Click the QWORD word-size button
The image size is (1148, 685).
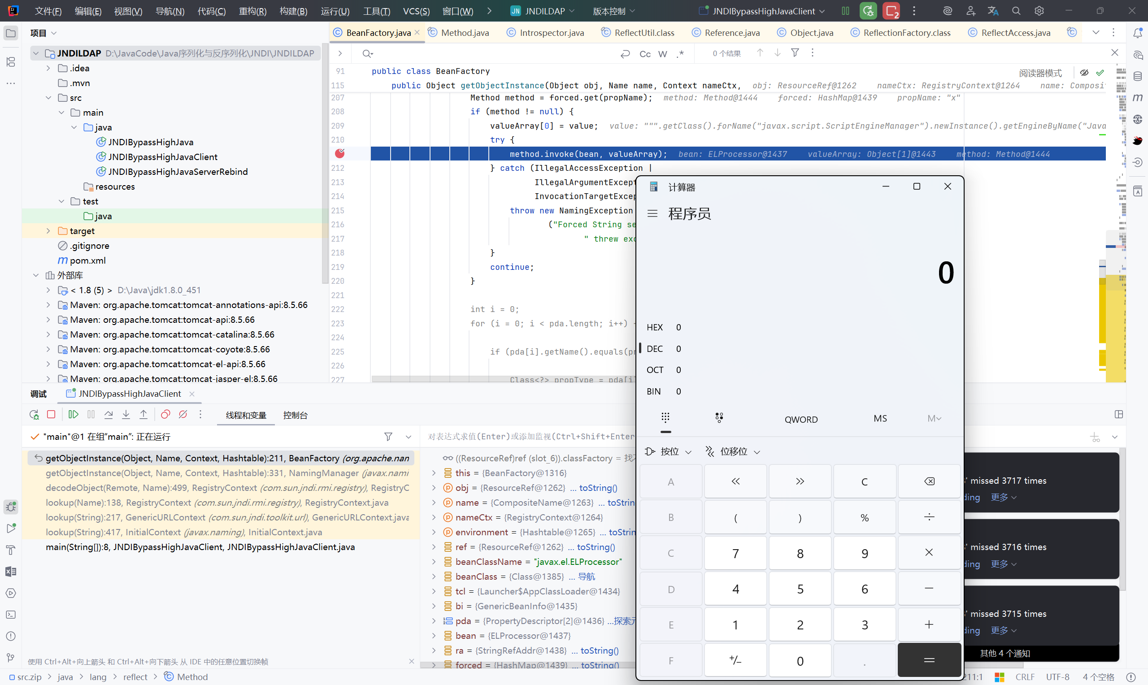tap(801, 419)
